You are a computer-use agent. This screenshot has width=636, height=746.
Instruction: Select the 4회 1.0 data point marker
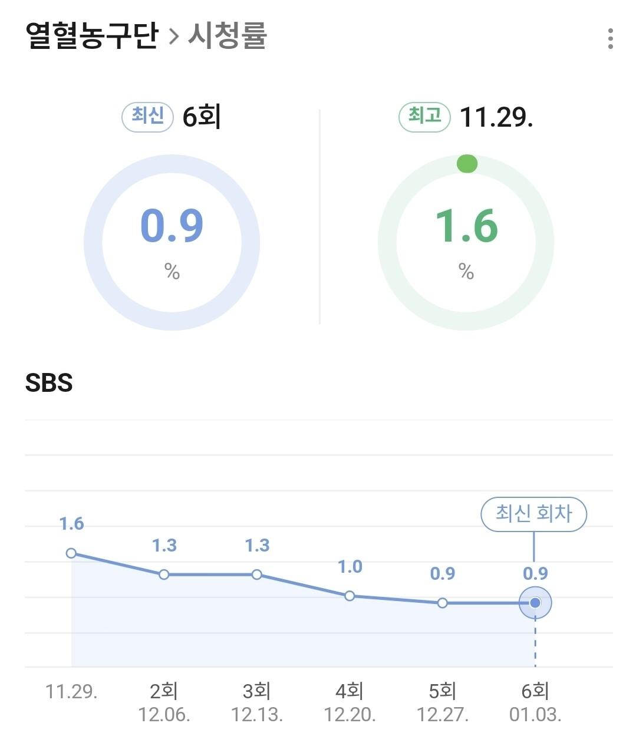click(x=350, y=596)
